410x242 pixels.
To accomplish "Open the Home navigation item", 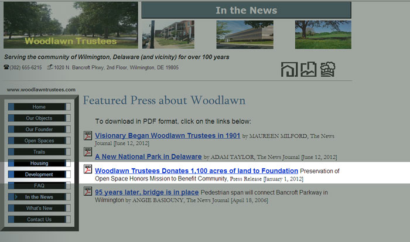I will (39, 107).
